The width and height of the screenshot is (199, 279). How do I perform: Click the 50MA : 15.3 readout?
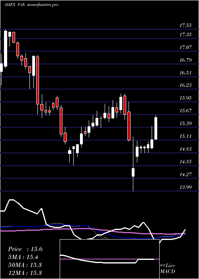tap(25, 265)
